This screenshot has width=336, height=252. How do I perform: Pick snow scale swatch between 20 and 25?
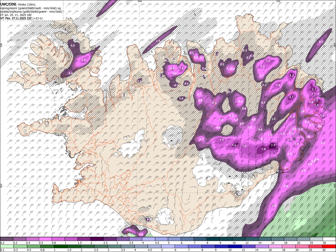coord(304,239)
